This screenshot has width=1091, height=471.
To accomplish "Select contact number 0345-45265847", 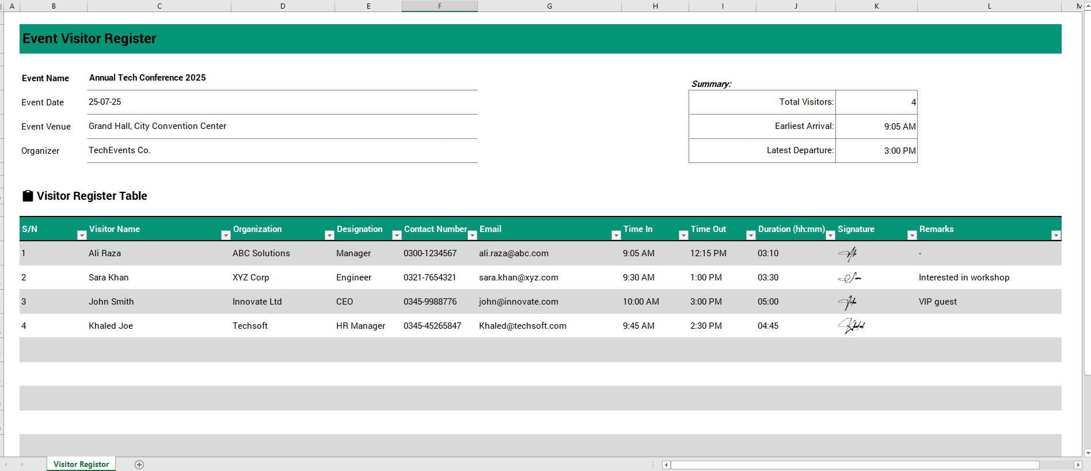I will 440,326.
